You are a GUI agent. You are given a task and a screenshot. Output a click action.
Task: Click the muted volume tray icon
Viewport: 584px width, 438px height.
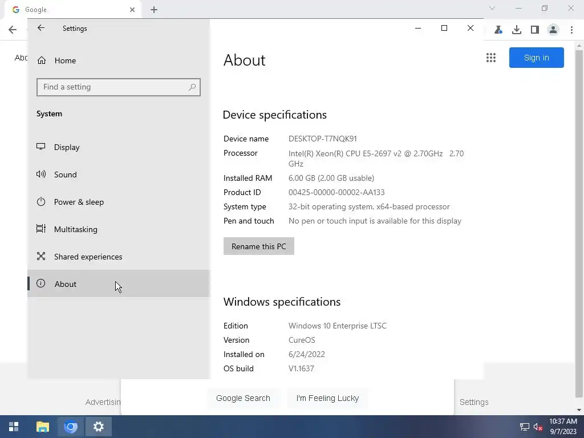coord(538,427)
